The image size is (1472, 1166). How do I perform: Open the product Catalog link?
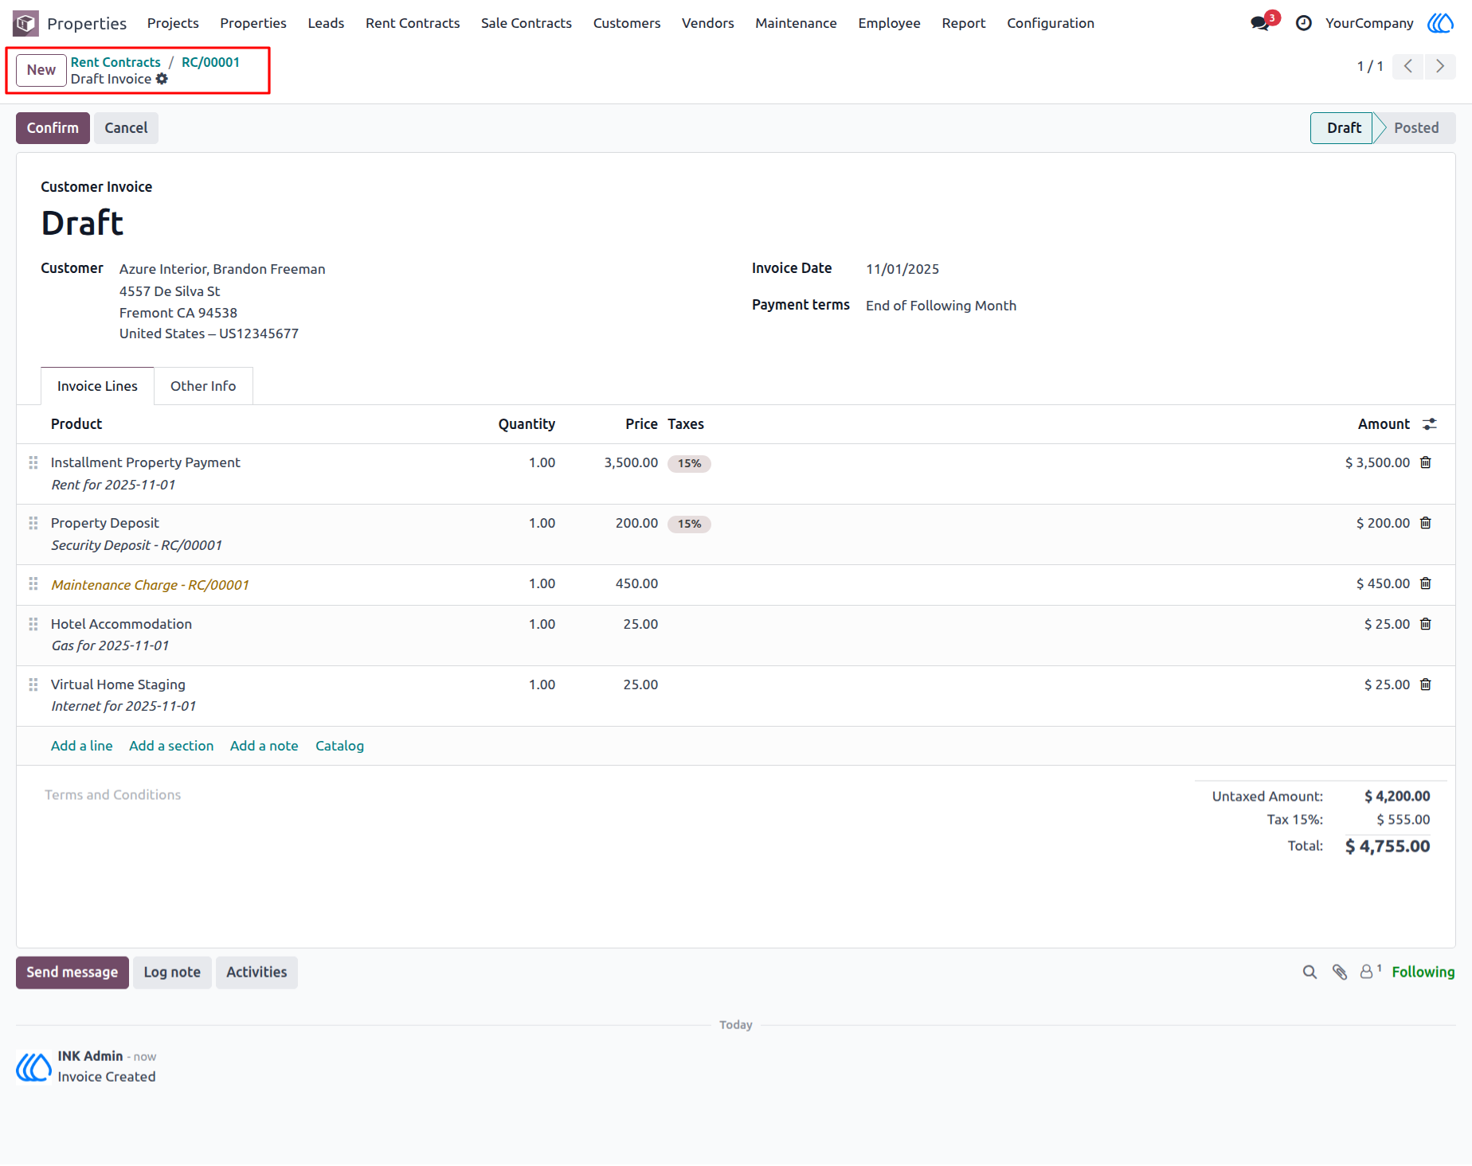[339, 746]
